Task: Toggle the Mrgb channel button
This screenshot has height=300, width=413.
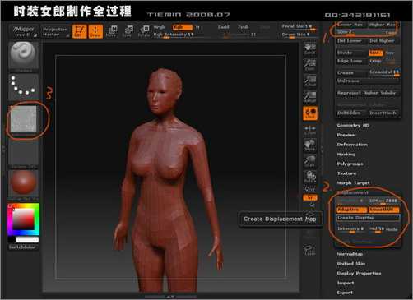Action: point(160,27)
